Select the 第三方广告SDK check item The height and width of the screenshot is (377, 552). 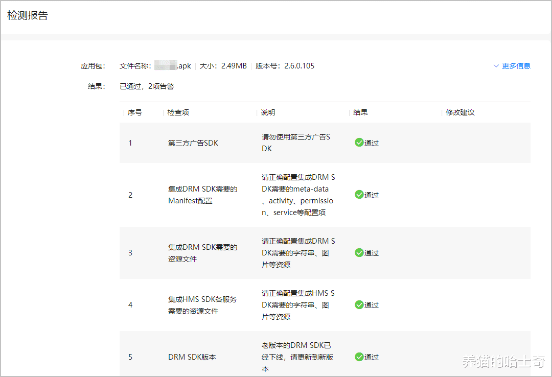(193, 143)
